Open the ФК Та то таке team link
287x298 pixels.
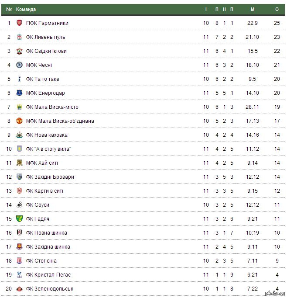42,79
